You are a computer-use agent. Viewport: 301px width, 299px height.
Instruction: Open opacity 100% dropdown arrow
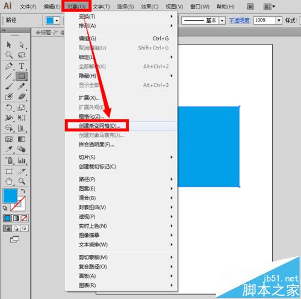pyautogui.click(x=279, y=20)
